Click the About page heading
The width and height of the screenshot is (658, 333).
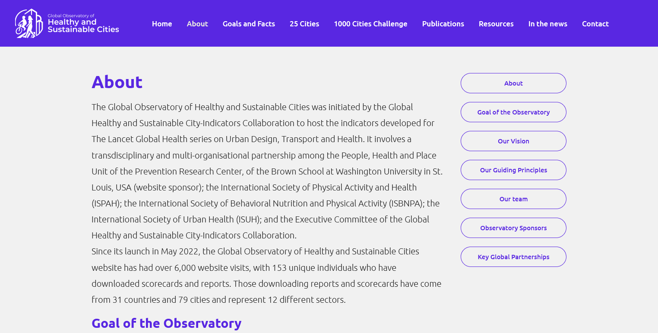tap(117, 82)
